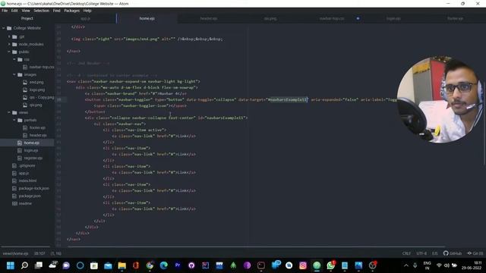Image resolution: width=486 pixels, height=273 pixels.
Task: Open the File menu
Action: pos(5,11)
